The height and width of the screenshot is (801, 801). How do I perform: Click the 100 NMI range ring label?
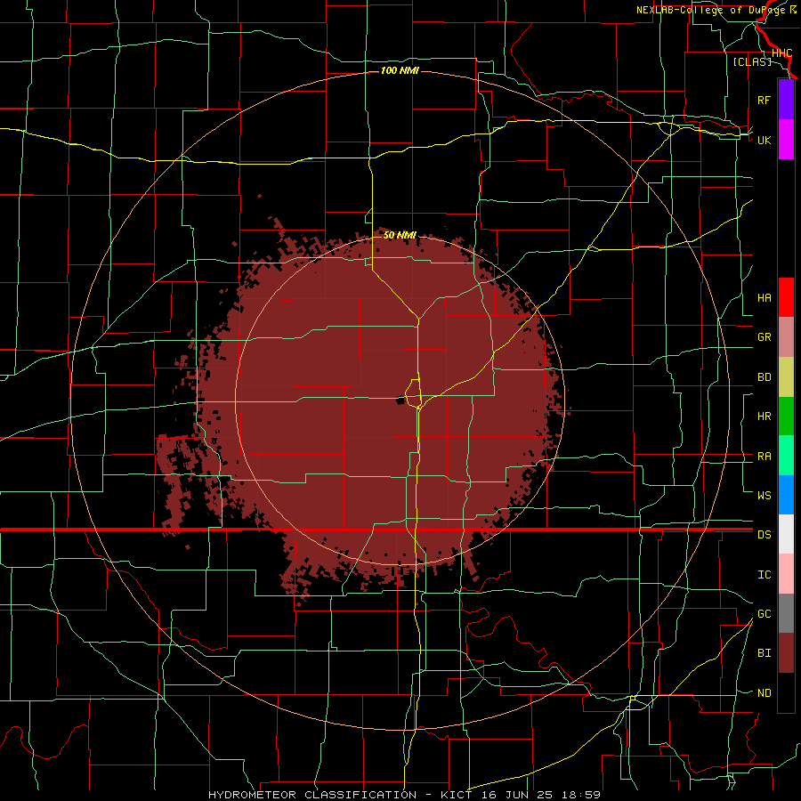400,70
